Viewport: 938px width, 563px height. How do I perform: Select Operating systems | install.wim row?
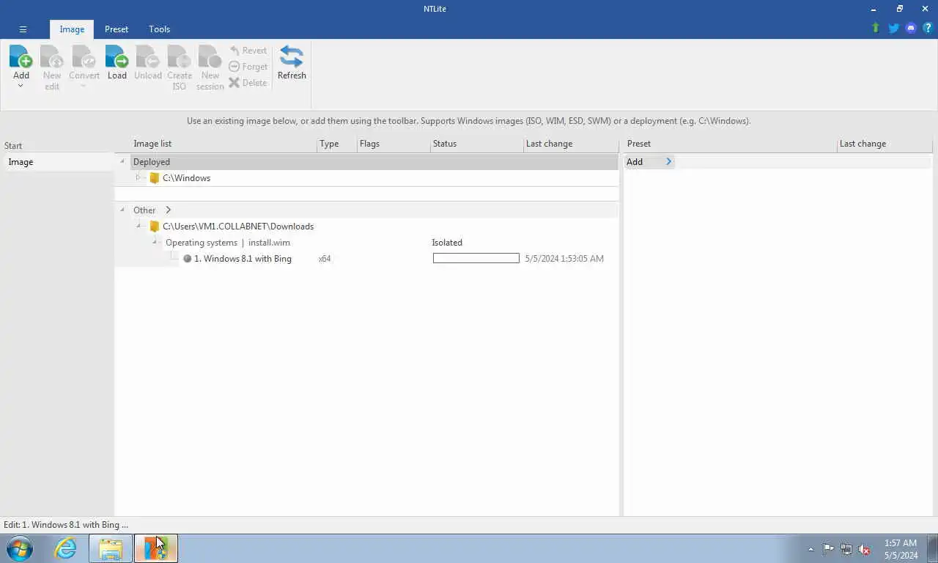click(x=228, y=243)
